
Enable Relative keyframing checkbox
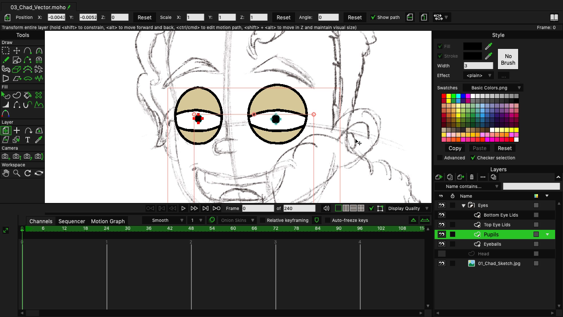click(263, 220)
